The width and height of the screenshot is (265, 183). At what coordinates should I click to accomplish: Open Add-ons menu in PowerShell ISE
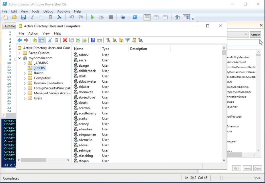coord(64,11)
